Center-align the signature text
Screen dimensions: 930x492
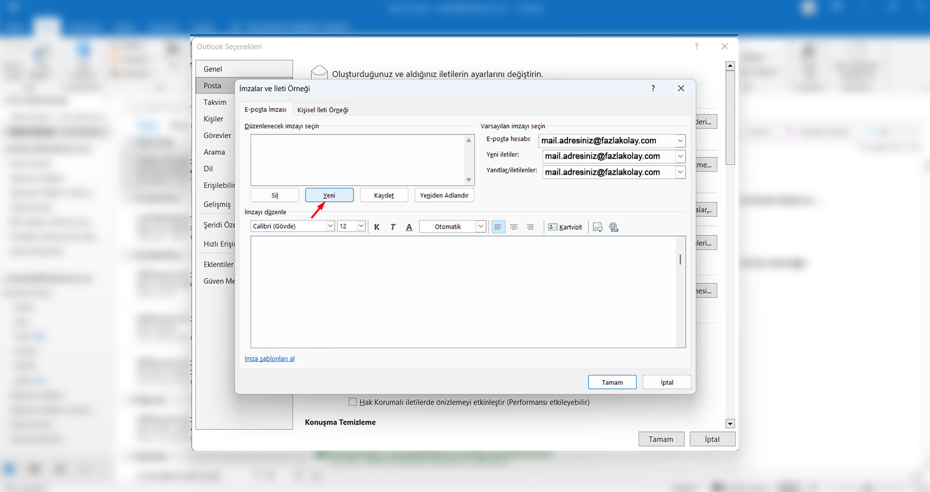click(514, 227)
